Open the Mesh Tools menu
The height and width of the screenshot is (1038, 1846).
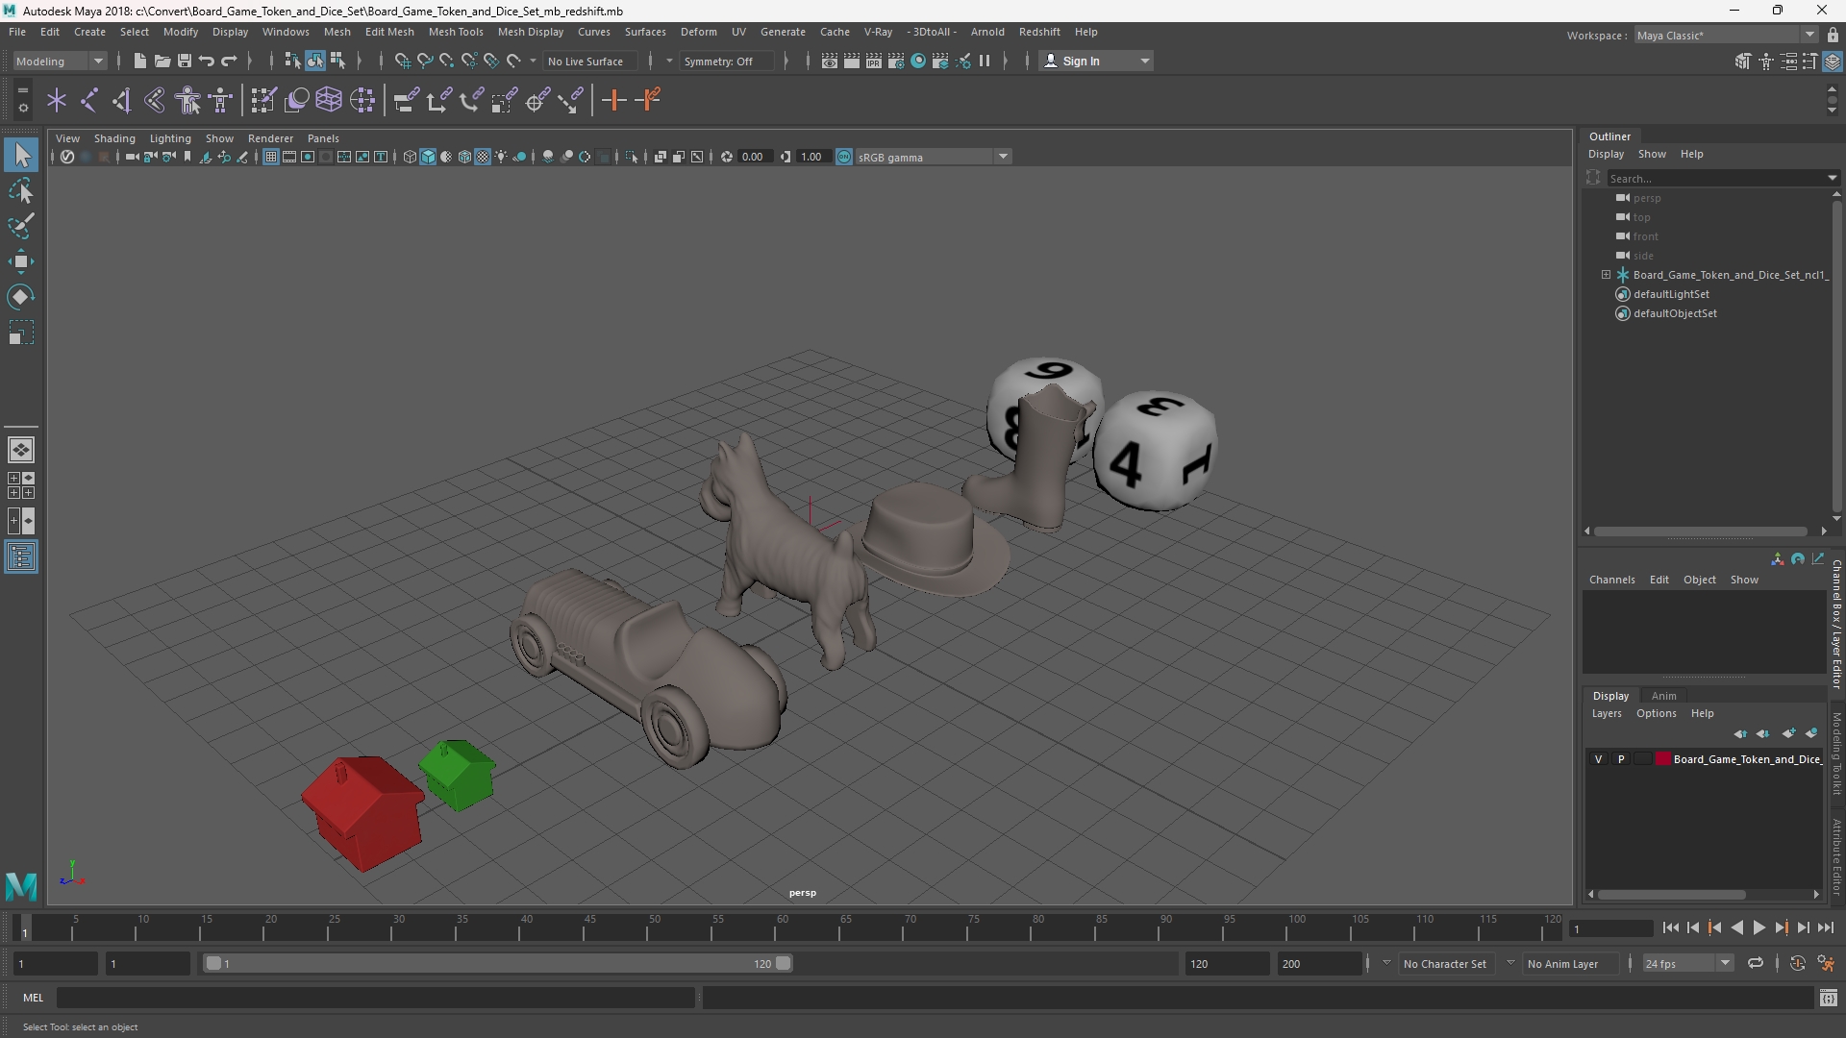456,32
